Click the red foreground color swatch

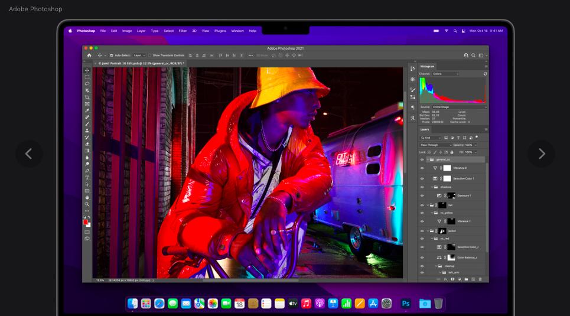(x=86, y=221)
